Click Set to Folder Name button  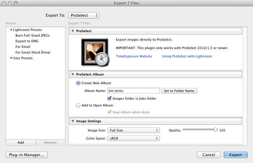(x=179, y=91)
